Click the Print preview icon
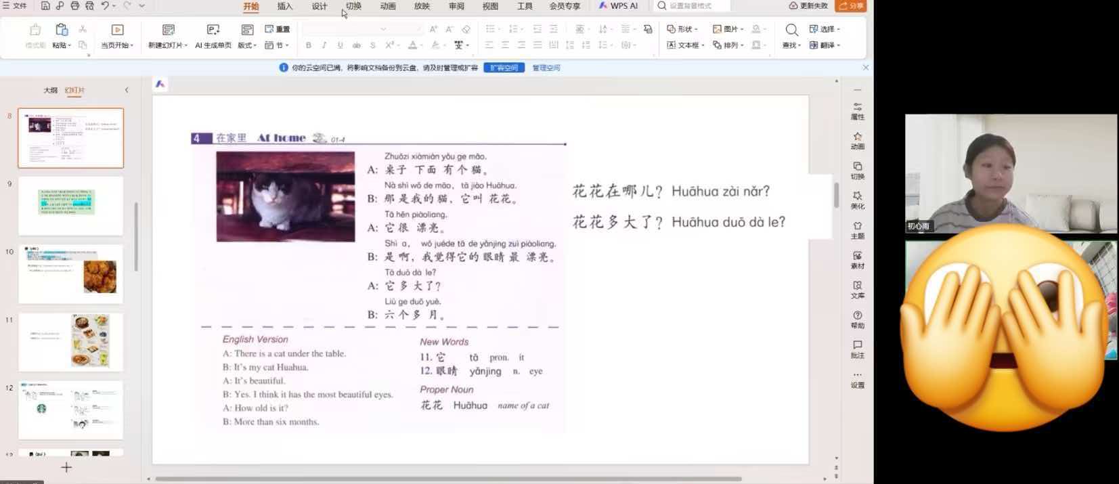Screen dimensions: 1119x484 [x=89, y=5]
